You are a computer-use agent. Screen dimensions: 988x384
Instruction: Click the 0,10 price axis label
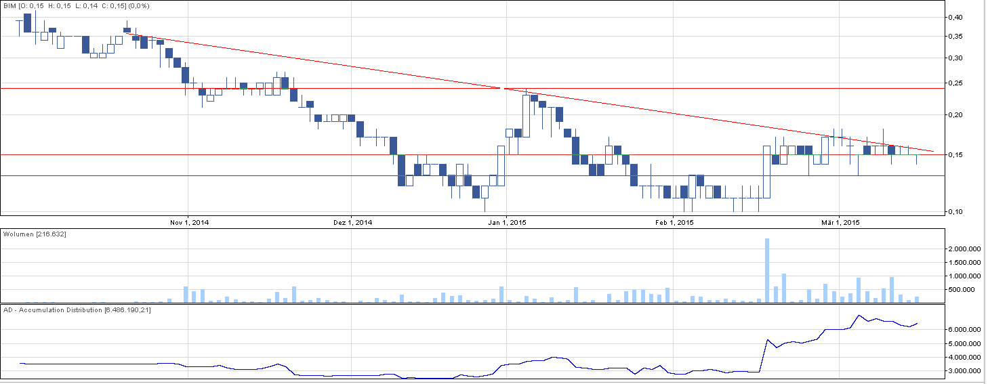point(955,212)
